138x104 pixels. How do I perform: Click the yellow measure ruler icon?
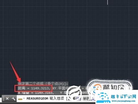(x=20, y=99)
